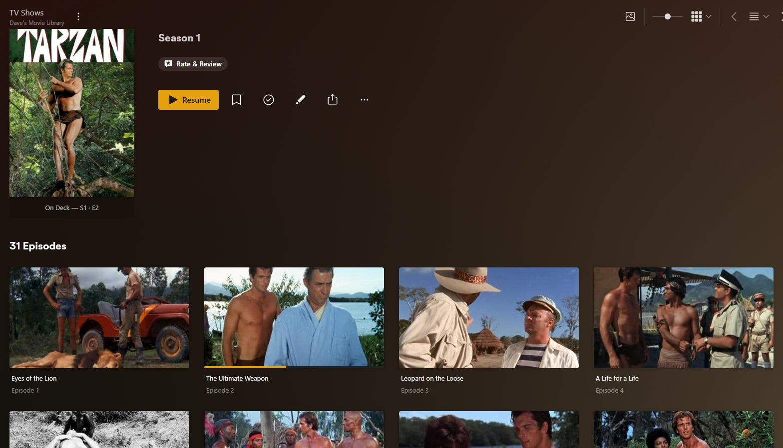Open Leopard on the Loose thumbnail
Image resolution: width=783 pixels, height=448 pixels.
pyautogui.click(x=489, y=317)
